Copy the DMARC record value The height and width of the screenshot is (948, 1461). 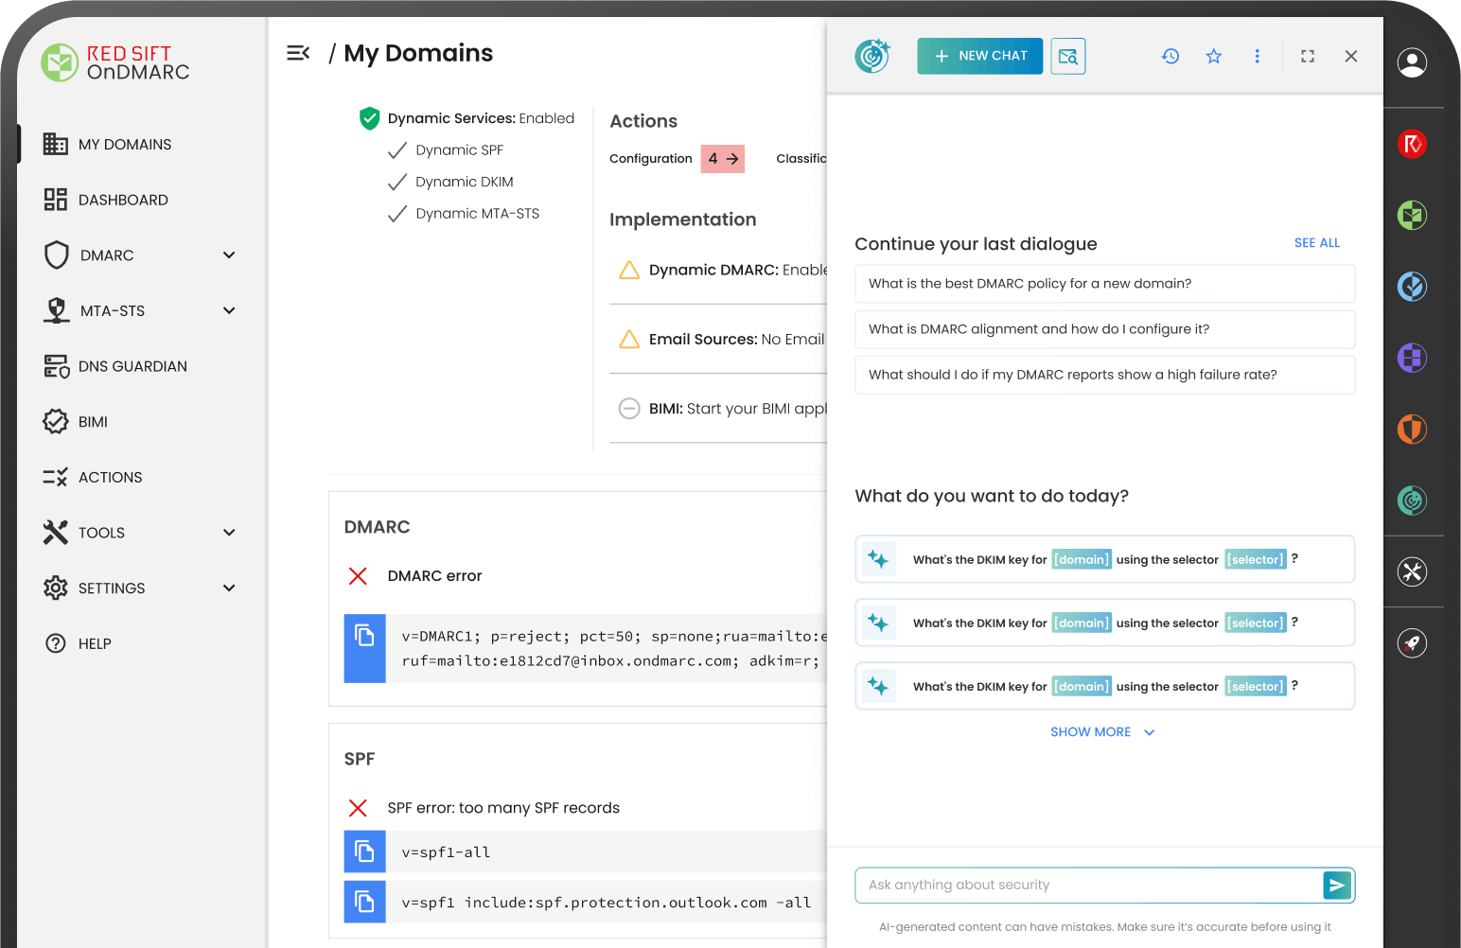point(364,648)
